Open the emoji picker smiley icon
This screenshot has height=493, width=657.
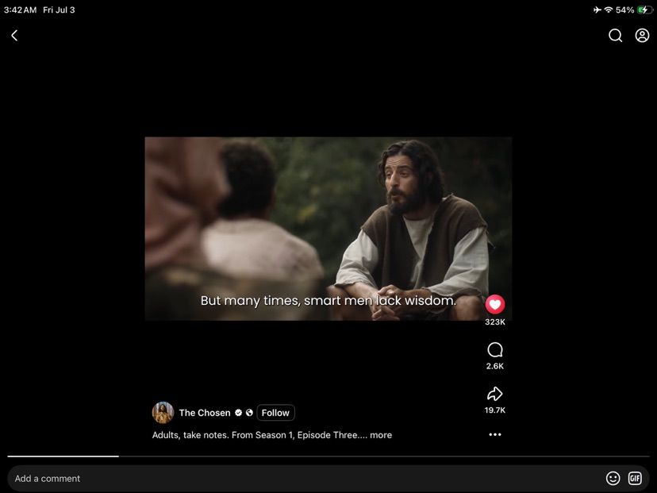613,479
